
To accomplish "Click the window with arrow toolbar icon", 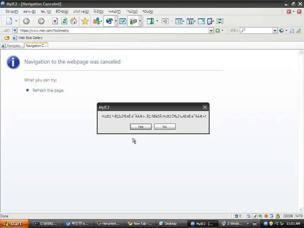I will point(123,21).
